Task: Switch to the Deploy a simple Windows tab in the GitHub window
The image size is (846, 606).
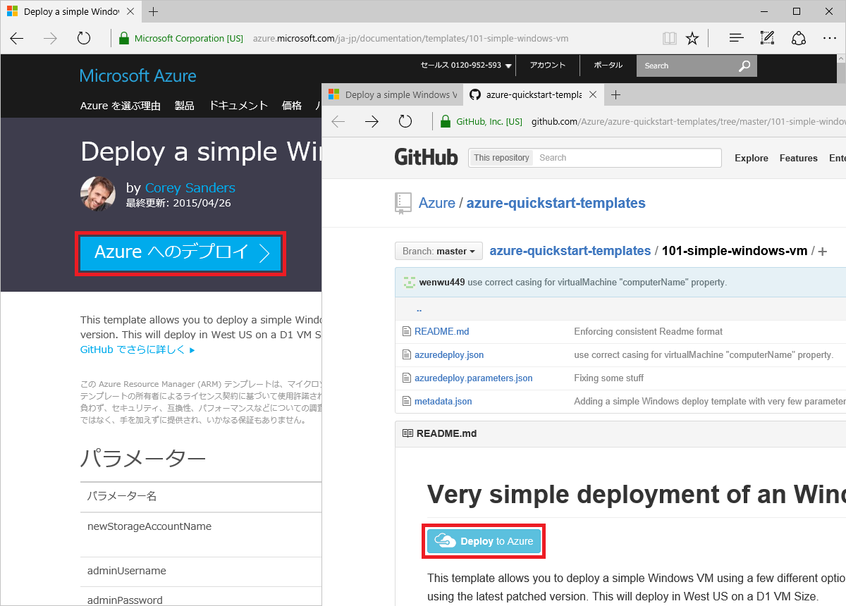Action: (x=392, y=94)
